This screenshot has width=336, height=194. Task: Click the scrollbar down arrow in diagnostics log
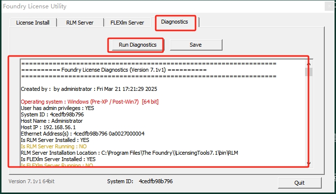(308, 163)
